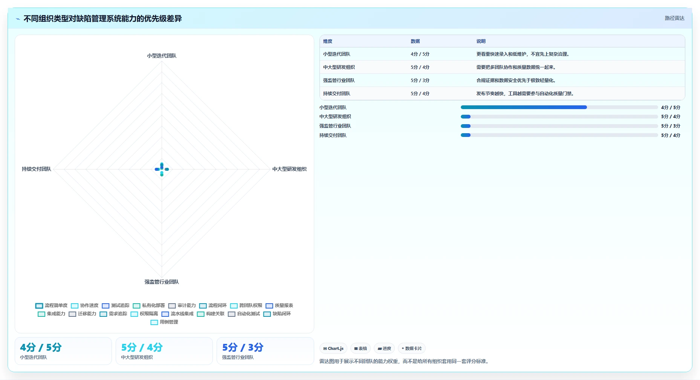
Task: Click the description starting 发布节奏越快
Action: pos(526,94)
